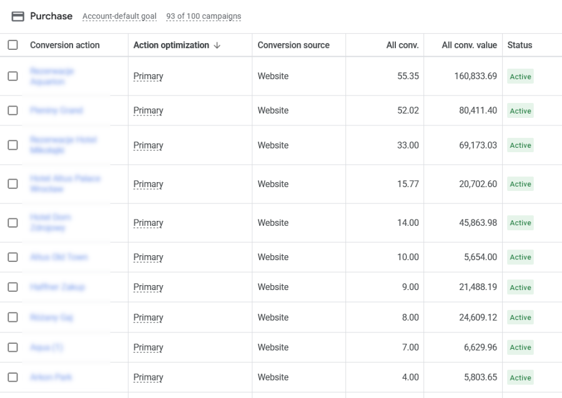Sort by the All conv. column header
This screenshot has height=398, width=562.
click(x=403, y=45)
